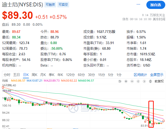Image resolution: width=166 pixels, height=129 pixels.
Task: Add Disney to watchlist with 加自选
Action: 156,5
